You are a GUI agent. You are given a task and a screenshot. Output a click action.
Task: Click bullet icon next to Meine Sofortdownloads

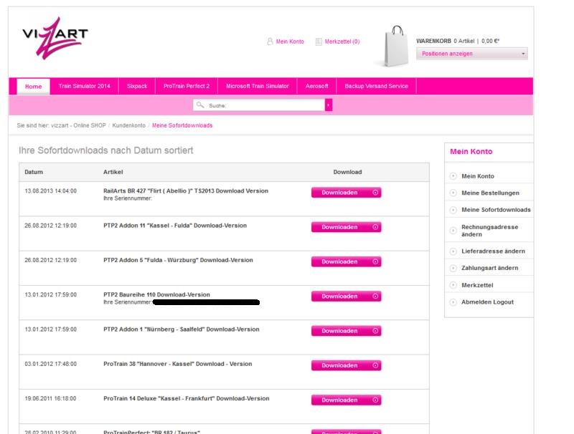[x=453, y=210]
